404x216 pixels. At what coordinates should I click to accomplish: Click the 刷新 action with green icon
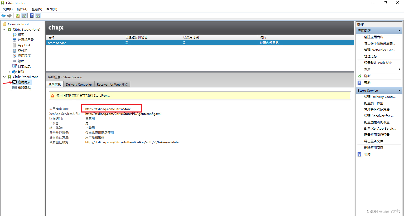pos(367,76)
